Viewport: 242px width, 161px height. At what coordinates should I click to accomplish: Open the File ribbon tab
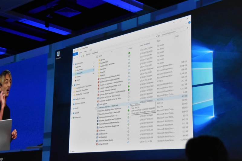(75, 54)
